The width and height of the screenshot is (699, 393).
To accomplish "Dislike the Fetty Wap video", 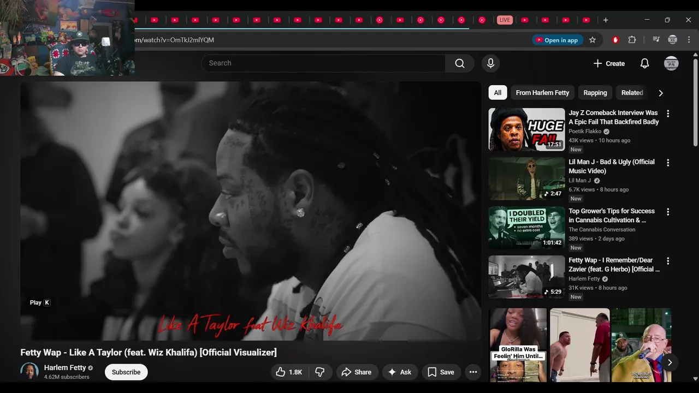I will (x=320, y=372).
